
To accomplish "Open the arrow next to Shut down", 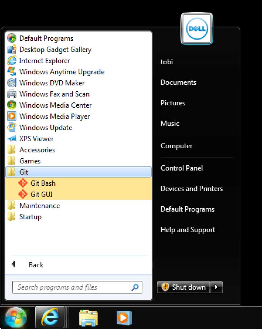I will pos(216,287).
